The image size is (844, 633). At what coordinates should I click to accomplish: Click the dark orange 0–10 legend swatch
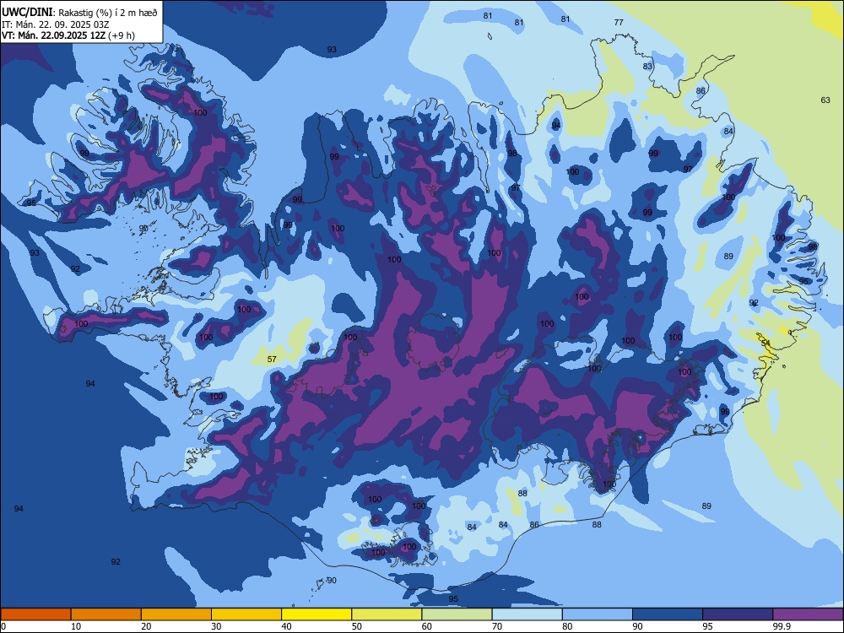pyautogui.click(x=35, y=614)
